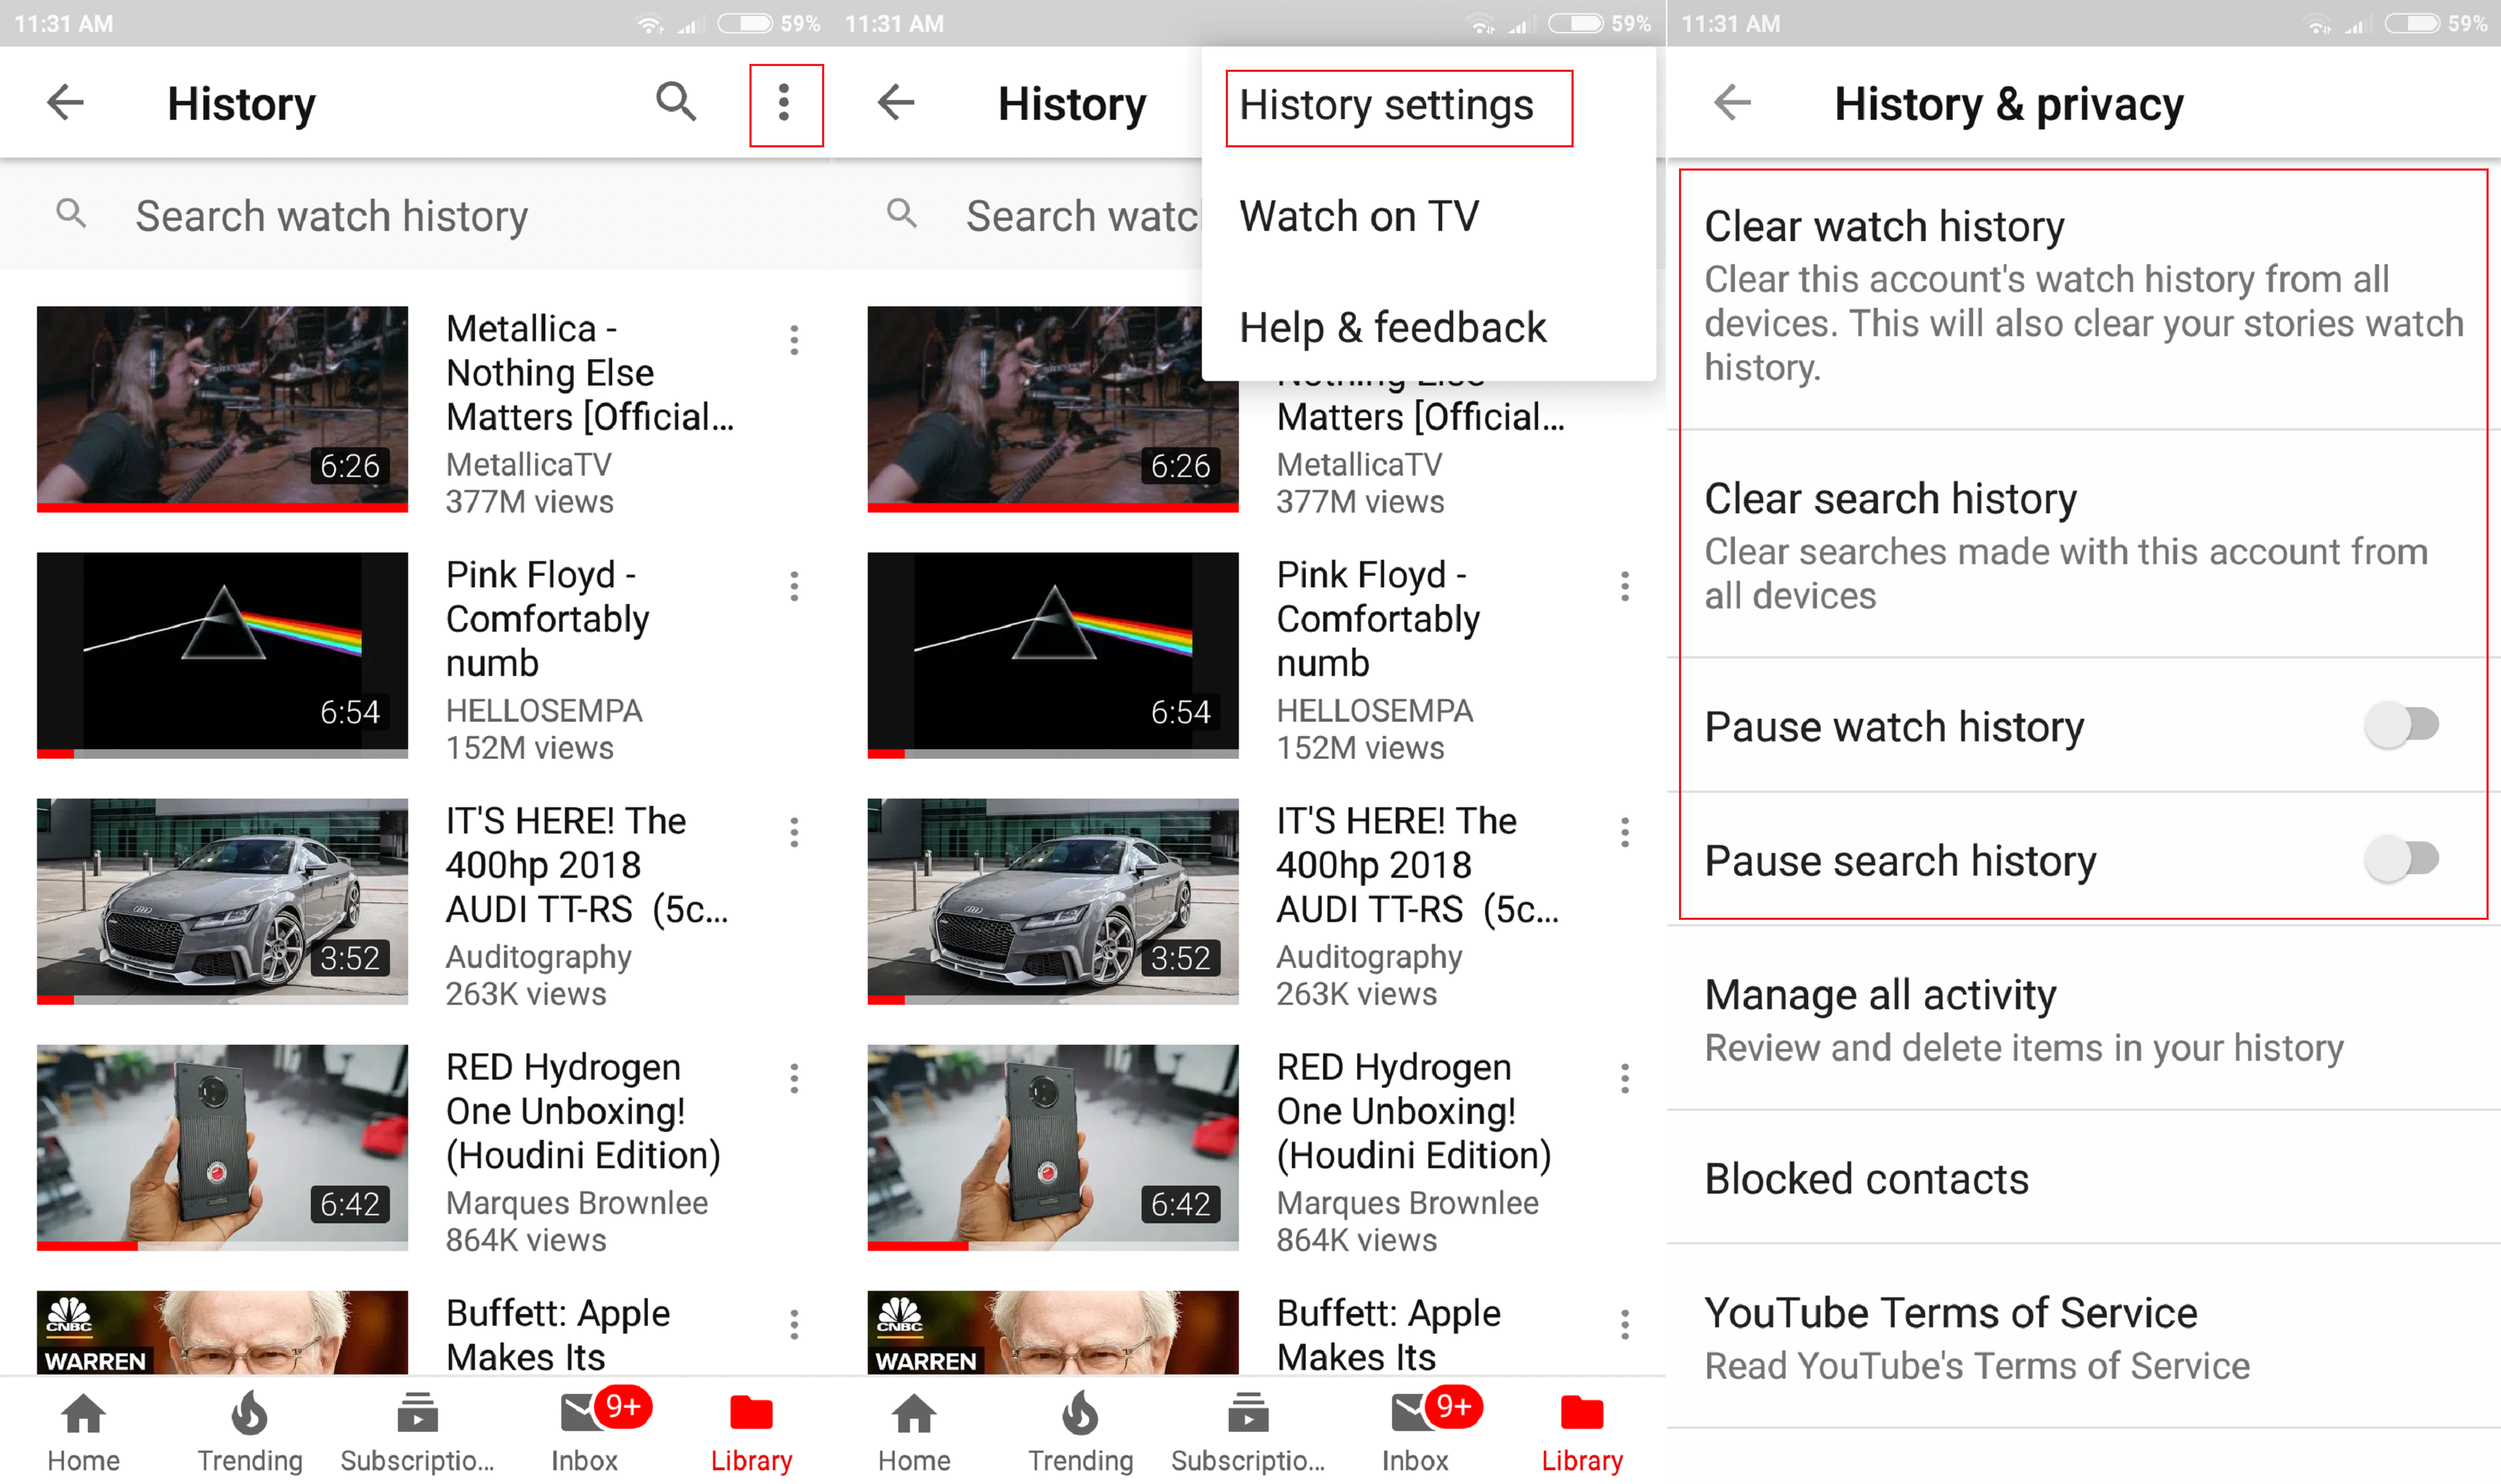Open Trending tab in left screen

coord(250,1431)
